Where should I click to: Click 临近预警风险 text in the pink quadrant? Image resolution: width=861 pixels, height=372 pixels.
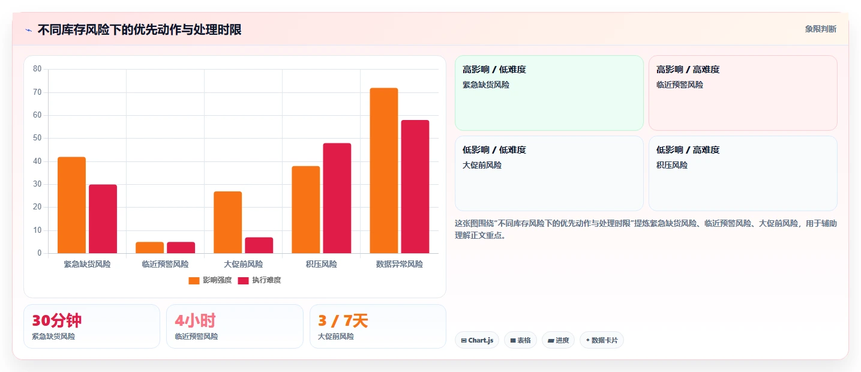(680, 85)
